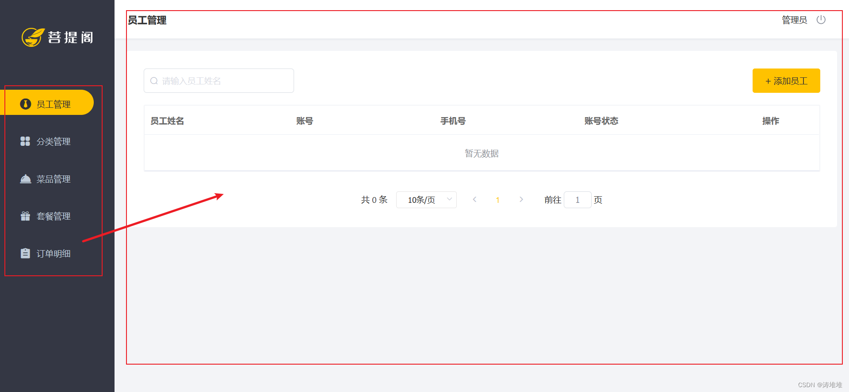Click the employee management tie icon
Screen dimensions: 849x392
pyautogui.click(x=26, y=104)
